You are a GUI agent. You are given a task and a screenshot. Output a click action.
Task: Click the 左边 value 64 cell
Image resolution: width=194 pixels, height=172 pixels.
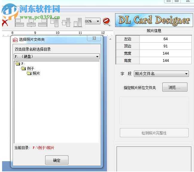tap(165, 39)
